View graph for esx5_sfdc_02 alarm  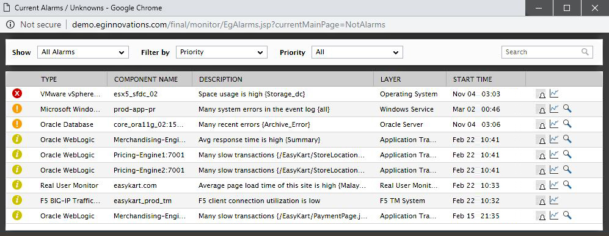point(554,93)
